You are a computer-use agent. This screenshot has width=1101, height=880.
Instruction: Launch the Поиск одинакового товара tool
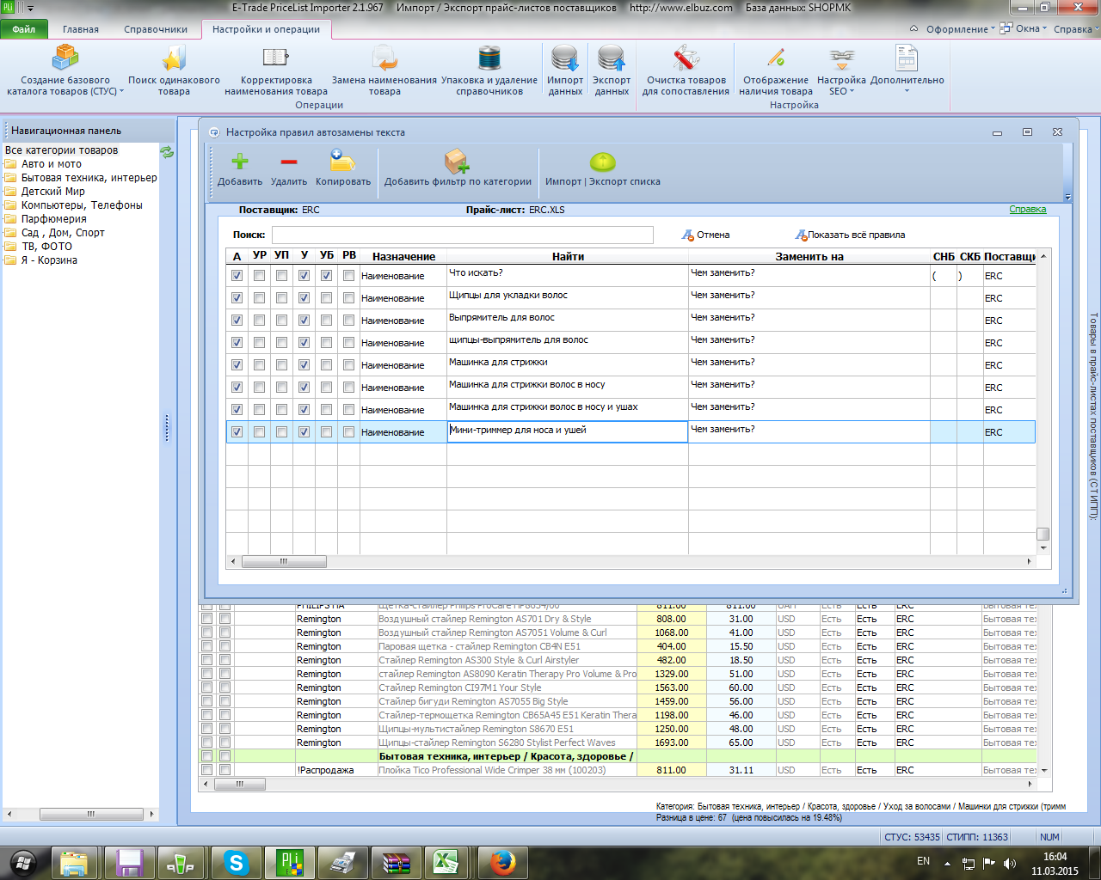pos(174,70)
